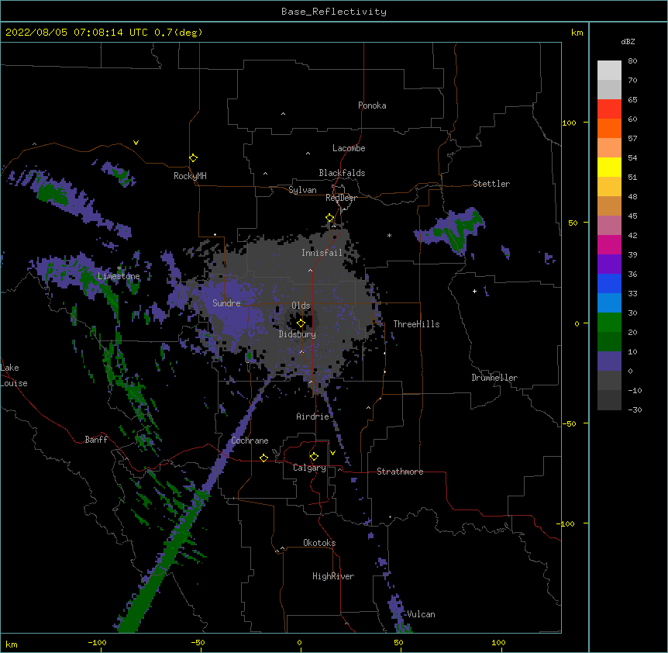Image resolution: width=668 pixels, height=653 pixels.
Task: Click the diamond marker below Cochrane
Action: click(263, 458)
